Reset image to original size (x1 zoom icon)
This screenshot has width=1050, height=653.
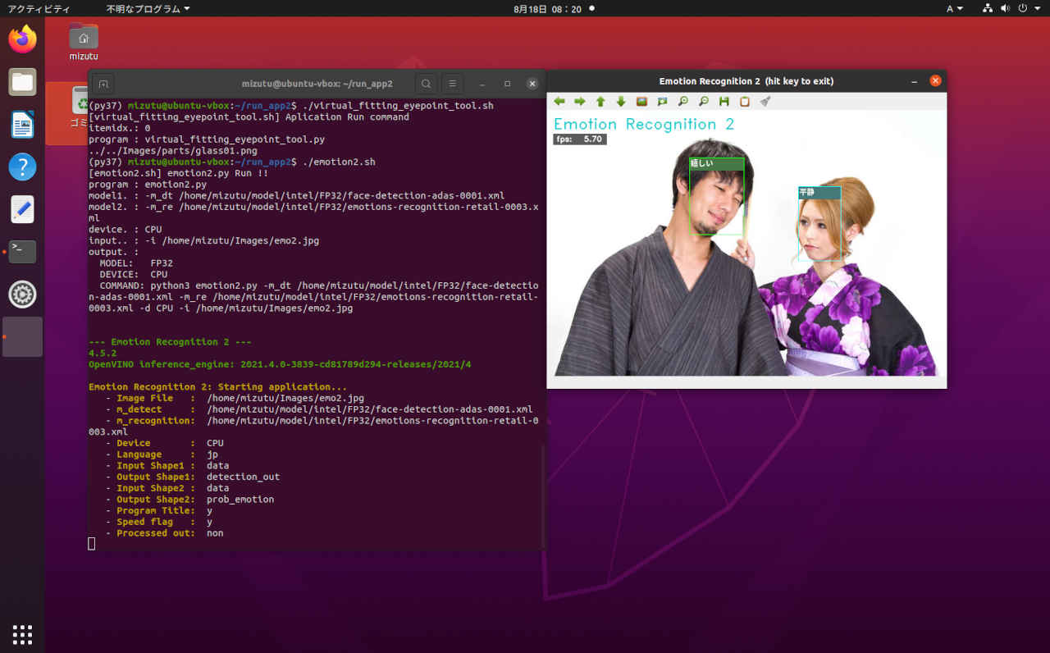(x=641, y=102)
